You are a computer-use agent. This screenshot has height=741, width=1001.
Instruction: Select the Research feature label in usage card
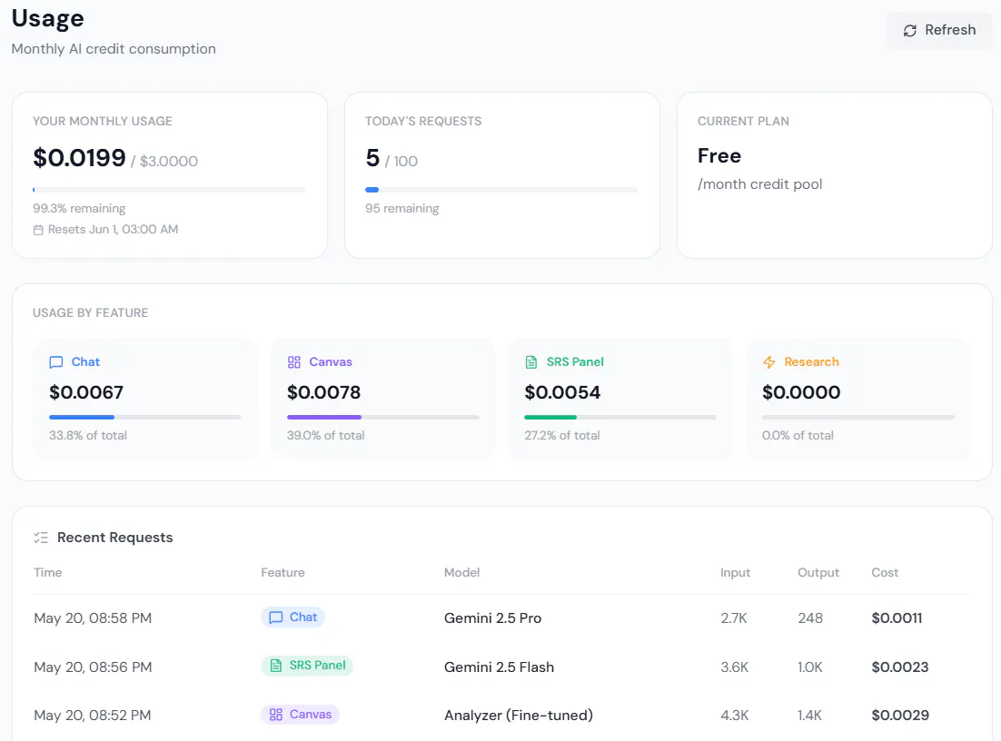(x=811, y=362)
